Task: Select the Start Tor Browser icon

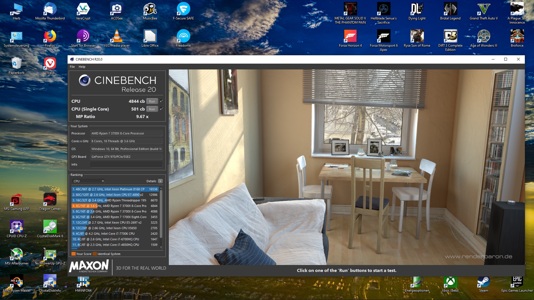Action: (83, 38)
